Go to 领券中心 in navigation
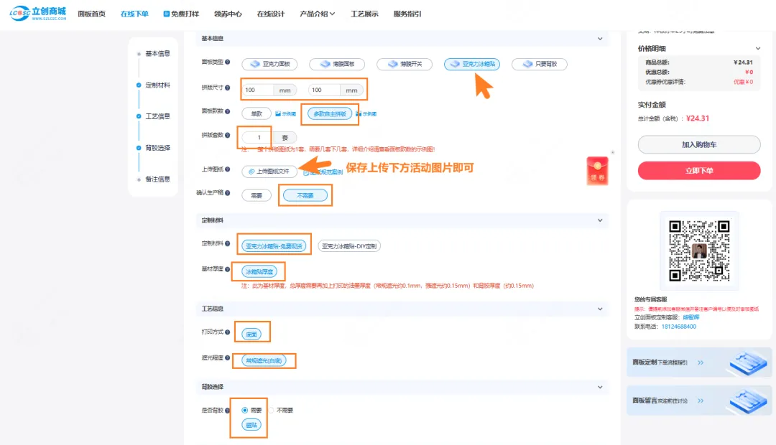Viewport: 776px width, 445px height. 228,14
